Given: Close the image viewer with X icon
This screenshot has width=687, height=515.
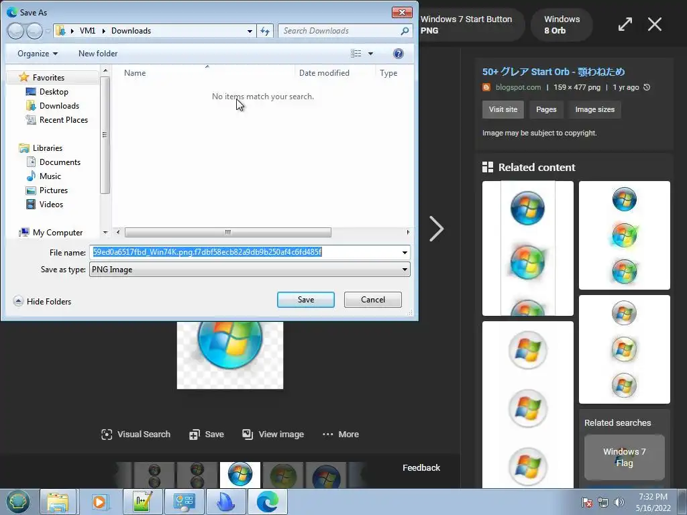Looking at the screenshot, I should [655, 24].
